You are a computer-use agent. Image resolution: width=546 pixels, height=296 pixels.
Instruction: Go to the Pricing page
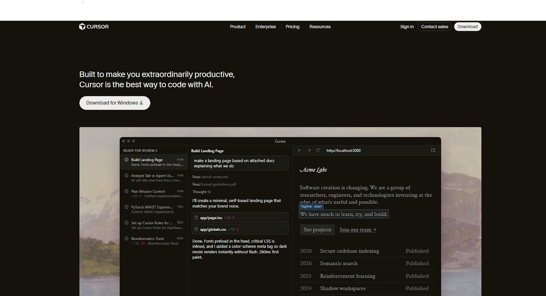tap(292, 27)
